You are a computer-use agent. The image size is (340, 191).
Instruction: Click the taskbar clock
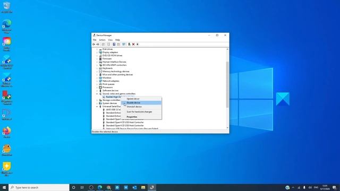coord(325,187)
